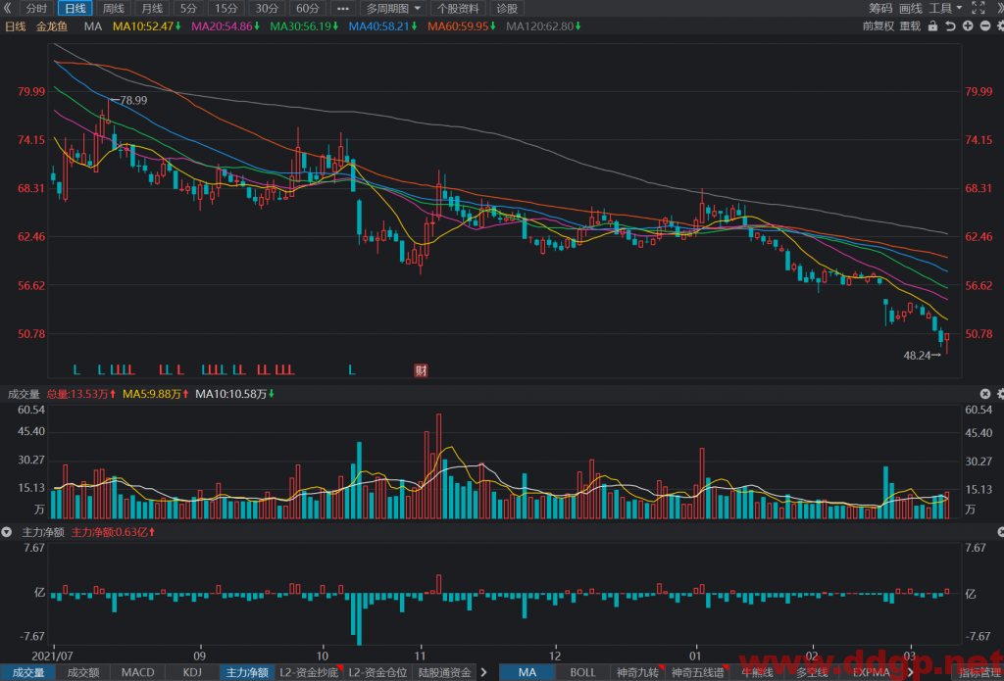Click the MA30:56.19 green indicator label
Viewport: 1004px width, 681px height.
[x=304, y=26]
